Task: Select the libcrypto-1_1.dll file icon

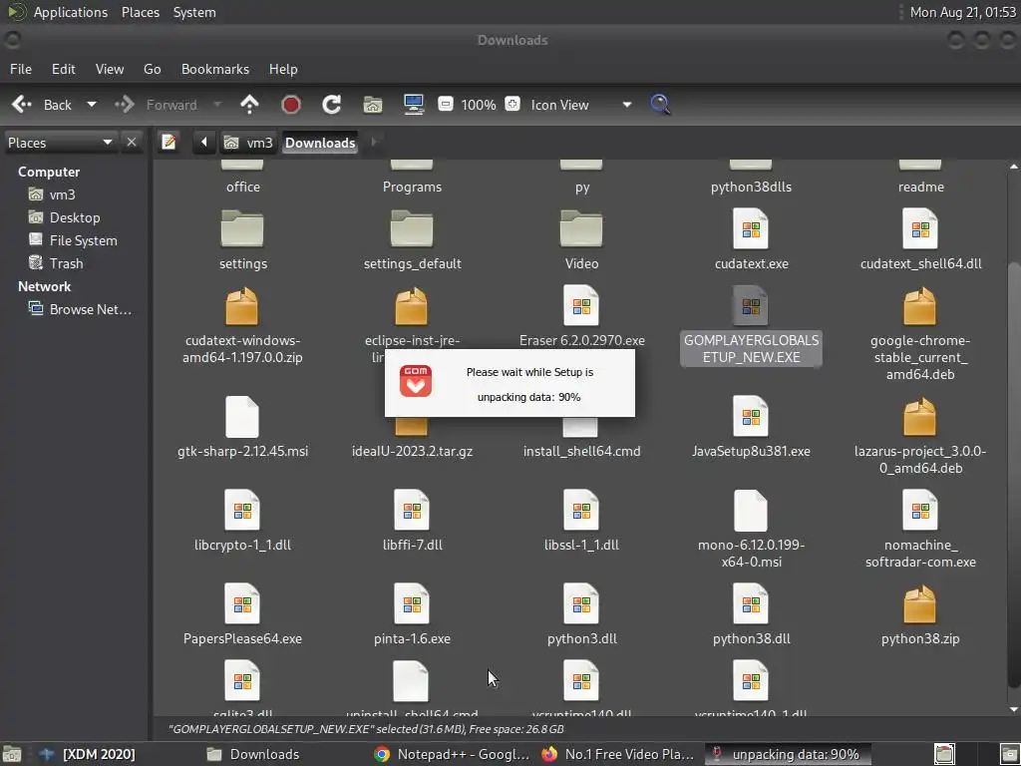Action: 242,510
